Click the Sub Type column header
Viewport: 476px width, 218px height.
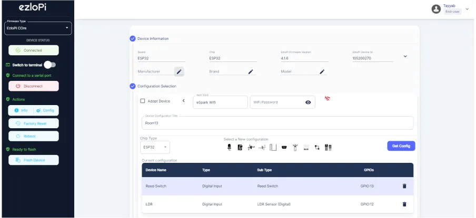264,170
